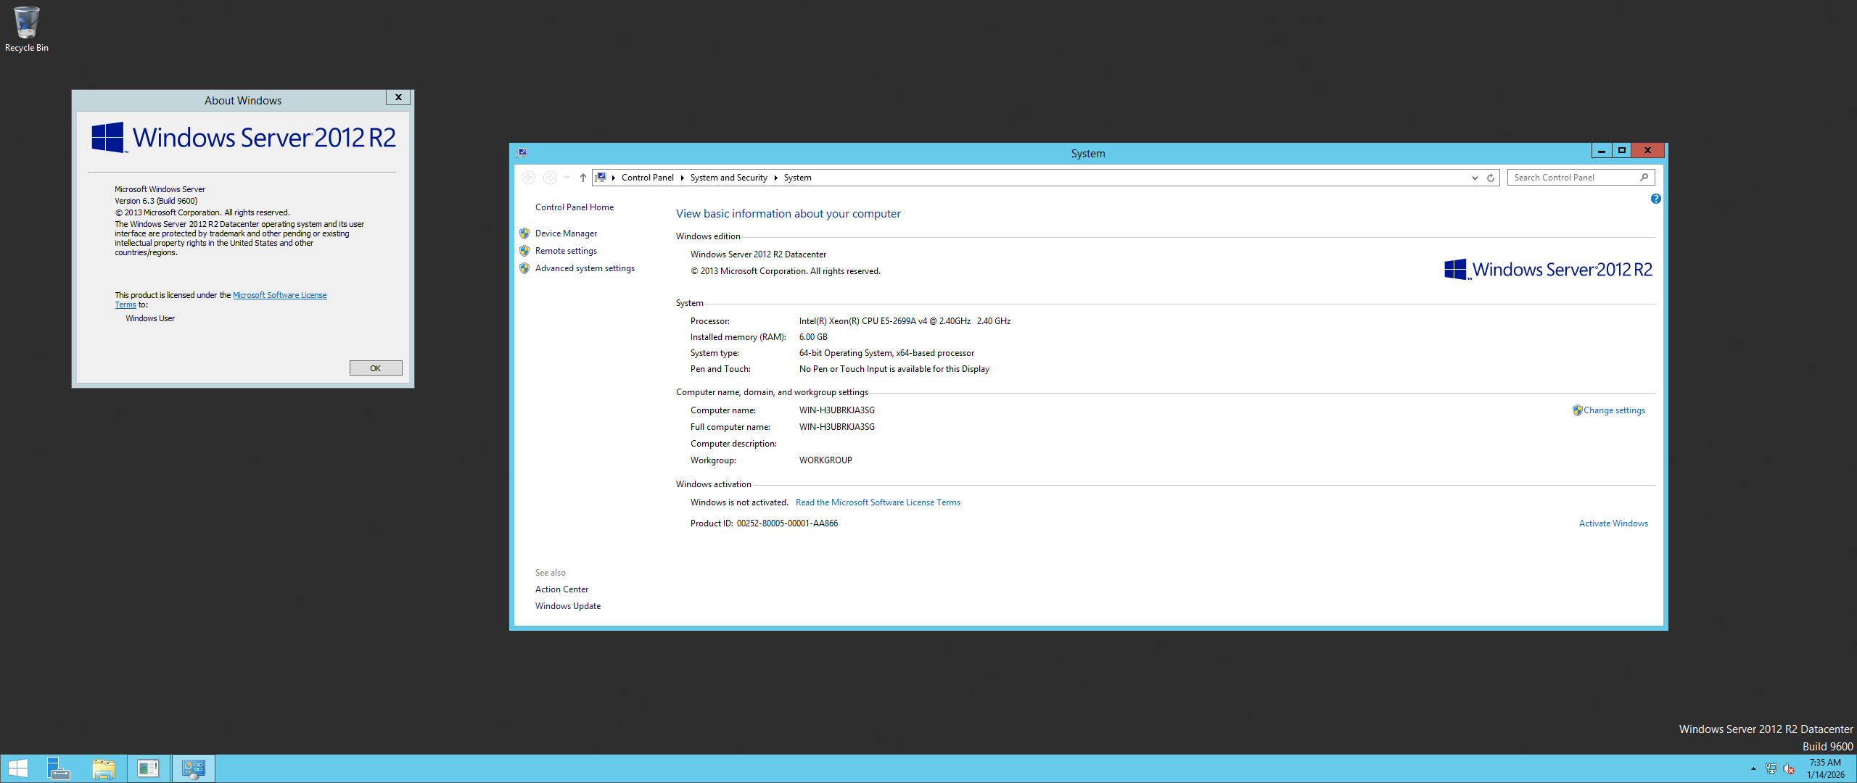Image resolution: width=1857 pixels, height=783 pixels.
Task: Click the muted volume tray icon
Action: pyautogui.click(x=1789, y=768)
